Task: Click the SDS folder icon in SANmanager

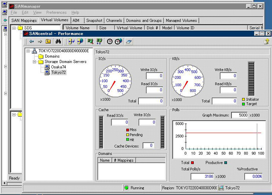Action: (x=20, y=28)
